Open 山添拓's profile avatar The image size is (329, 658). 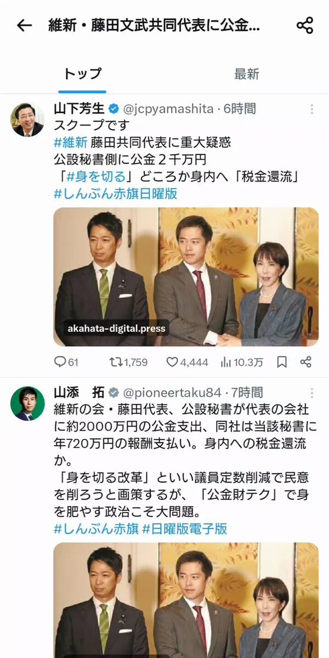click(27, 404)
